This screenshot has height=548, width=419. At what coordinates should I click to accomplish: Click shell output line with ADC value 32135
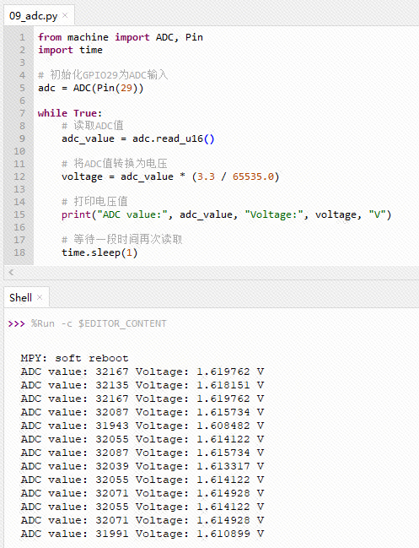[142, 385]
